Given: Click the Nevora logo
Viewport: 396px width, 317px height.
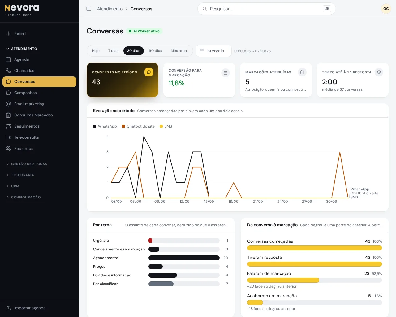Looking at the screenshot, I should [22, 8].
